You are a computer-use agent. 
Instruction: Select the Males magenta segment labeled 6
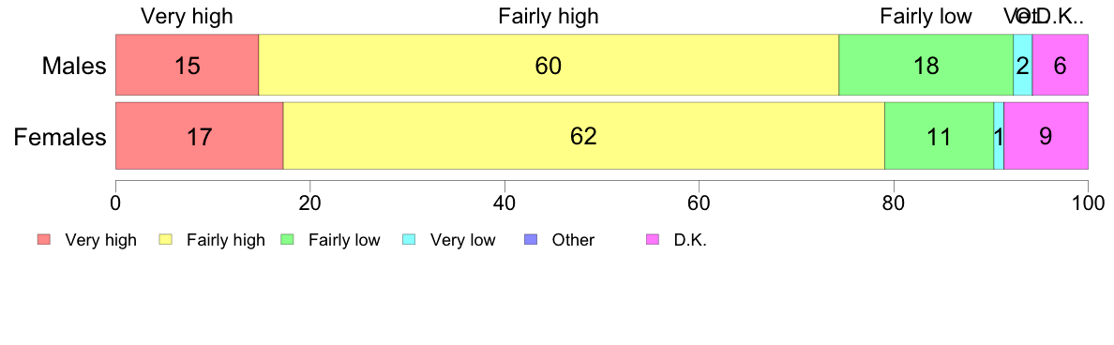coord(1060,65)
